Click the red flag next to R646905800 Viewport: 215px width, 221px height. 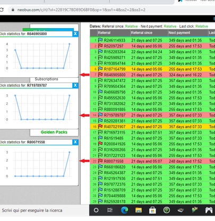pos(100,75)
